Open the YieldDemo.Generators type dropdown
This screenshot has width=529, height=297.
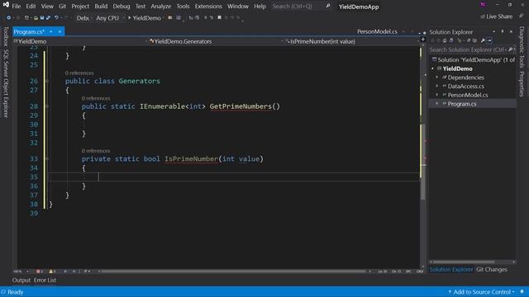[216, 41]
